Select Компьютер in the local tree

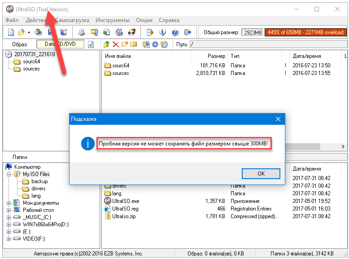click(27, 167)
